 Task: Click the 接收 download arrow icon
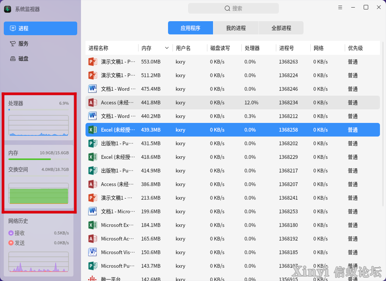[11, 233]
